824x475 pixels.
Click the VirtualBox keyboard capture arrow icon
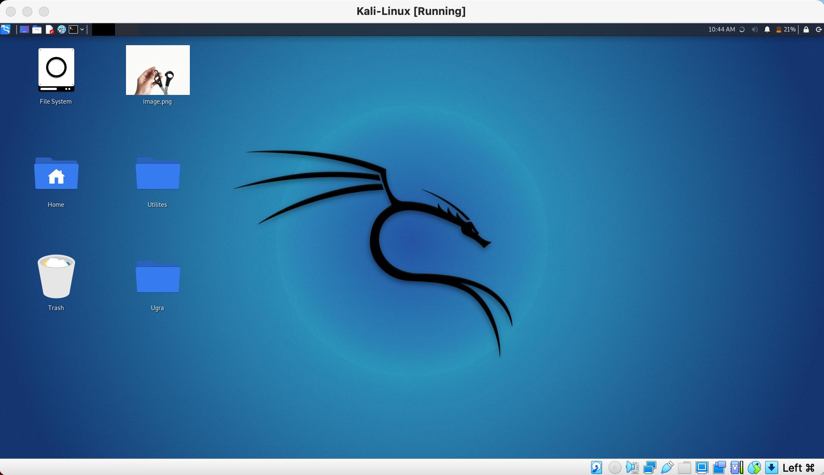point(771,468)
